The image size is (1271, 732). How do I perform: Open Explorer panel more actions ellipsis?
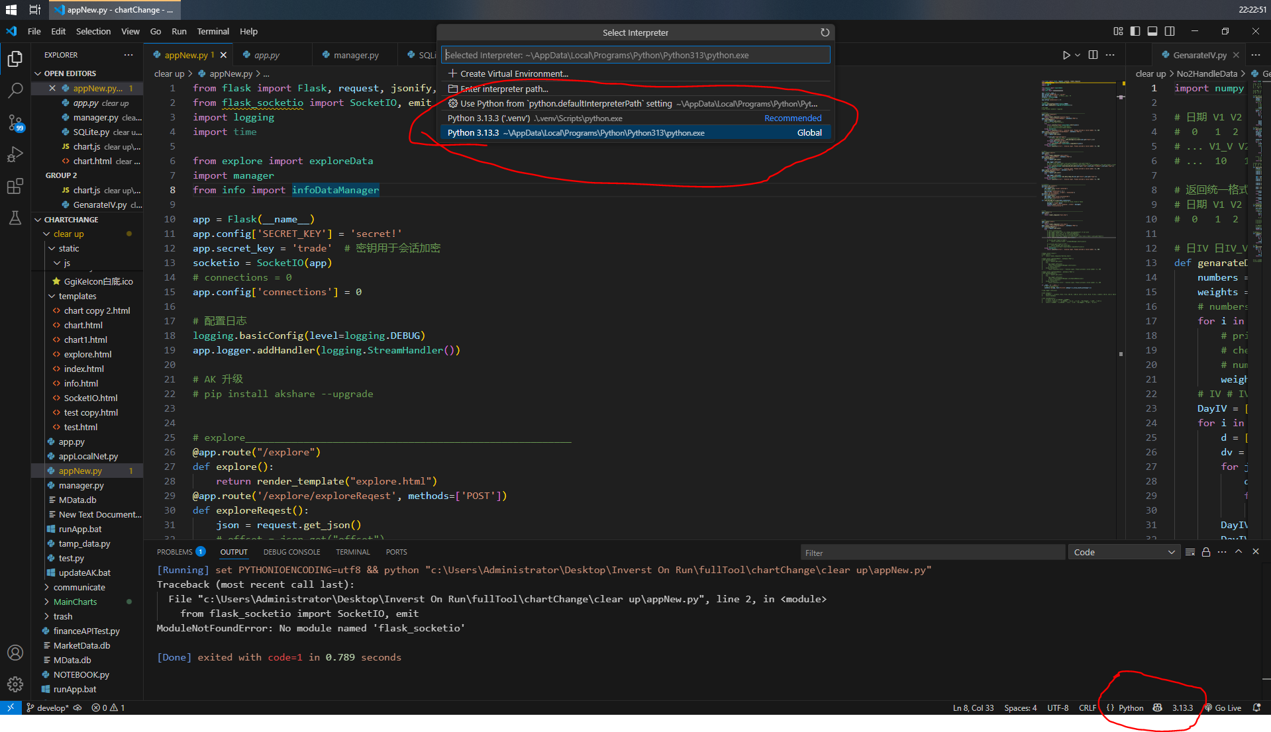point(128,55)
